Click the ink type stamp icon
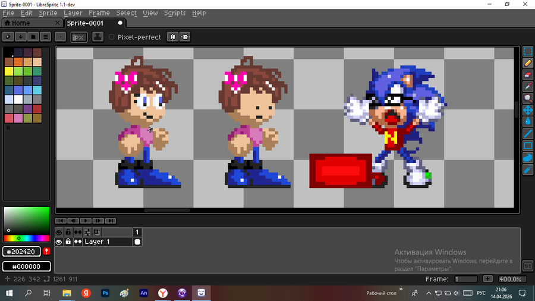This screenshot has height=301, width=535. (97, 37)
